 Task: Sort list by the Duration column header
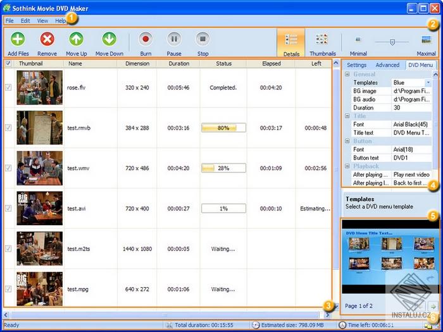click(178, 63)
